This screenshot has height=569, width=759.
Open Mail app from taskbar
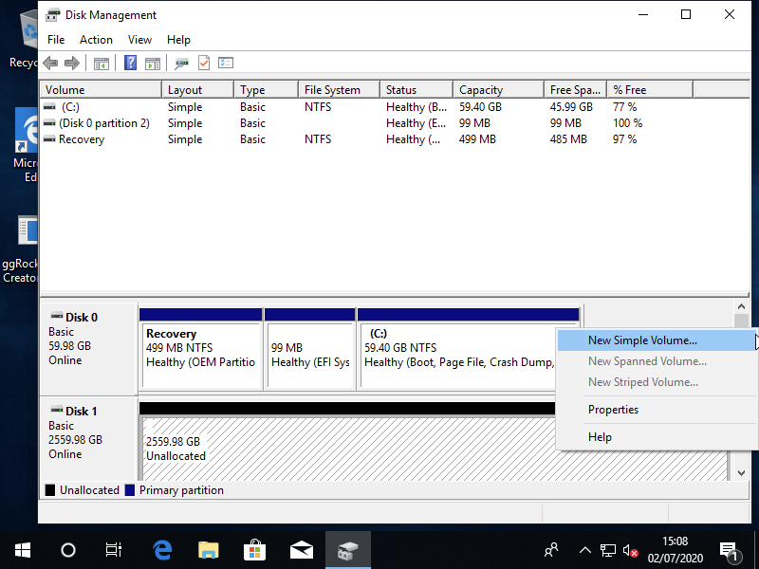click(301, 550)
